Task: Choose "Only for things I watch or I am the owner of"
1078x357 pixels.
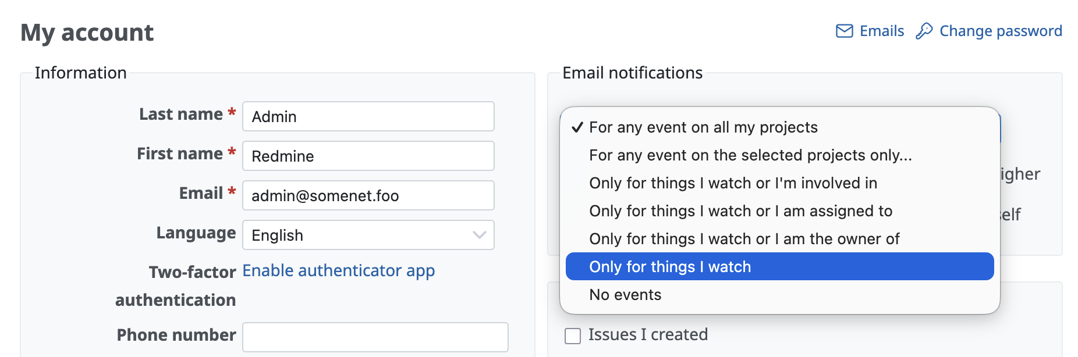Action: (744, 239)
